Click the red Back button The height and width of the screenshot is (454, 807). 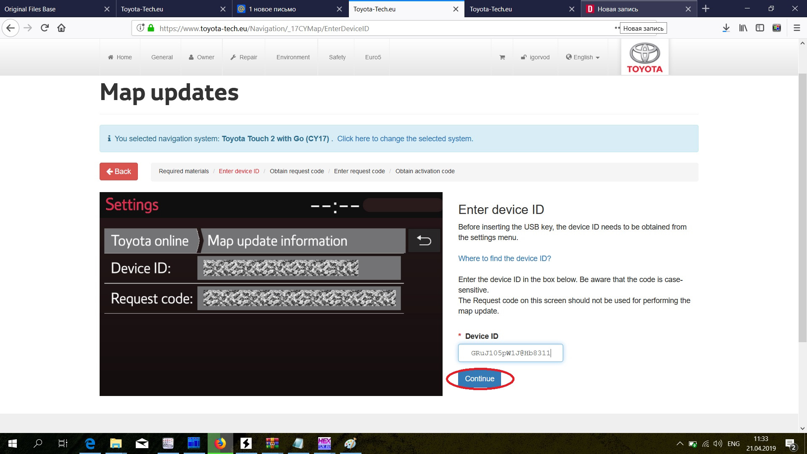[x=119, y=172]
